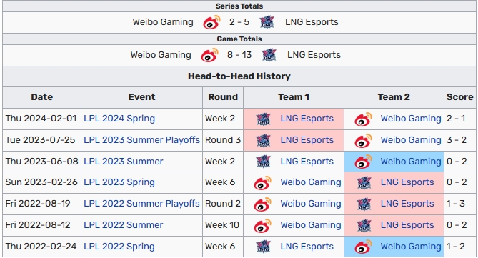The height and width of the screenshot is (258, 478).
Task: Click LNG logo in 2024-02-01 match row
Action: (264, 119)
